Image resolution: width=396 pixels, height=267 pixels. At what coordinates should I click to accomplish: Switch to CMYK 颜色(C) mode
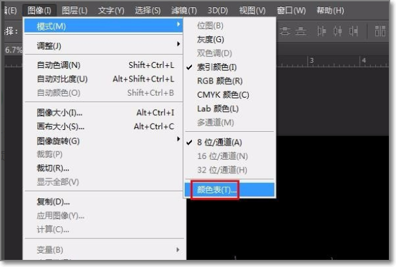230,95
